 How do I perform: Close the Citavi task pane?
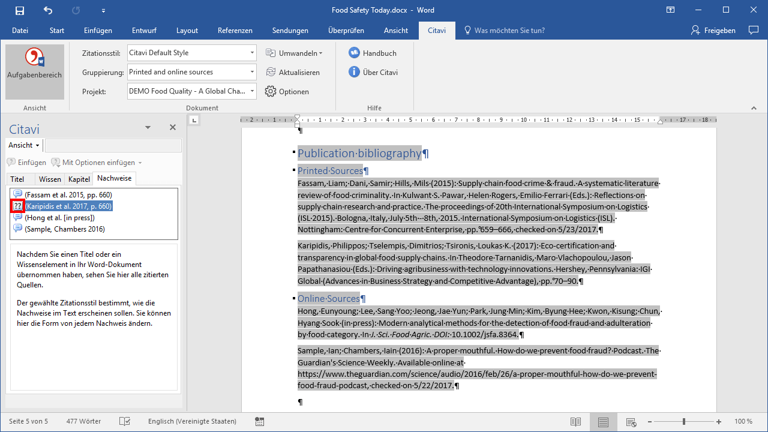click(x=173, y=127)
